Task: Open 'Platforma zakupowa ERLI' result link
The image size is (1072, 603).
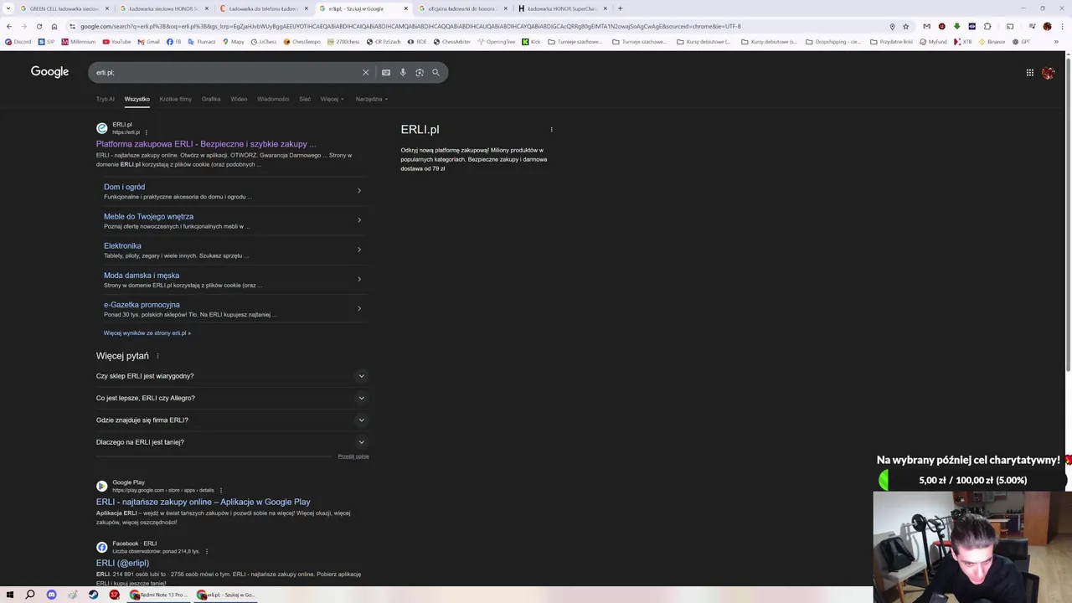Action: [x=206, y=144]
